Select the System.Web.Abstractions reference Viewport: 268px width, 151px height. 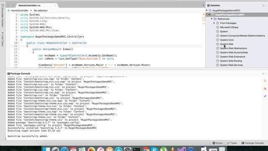233,48
